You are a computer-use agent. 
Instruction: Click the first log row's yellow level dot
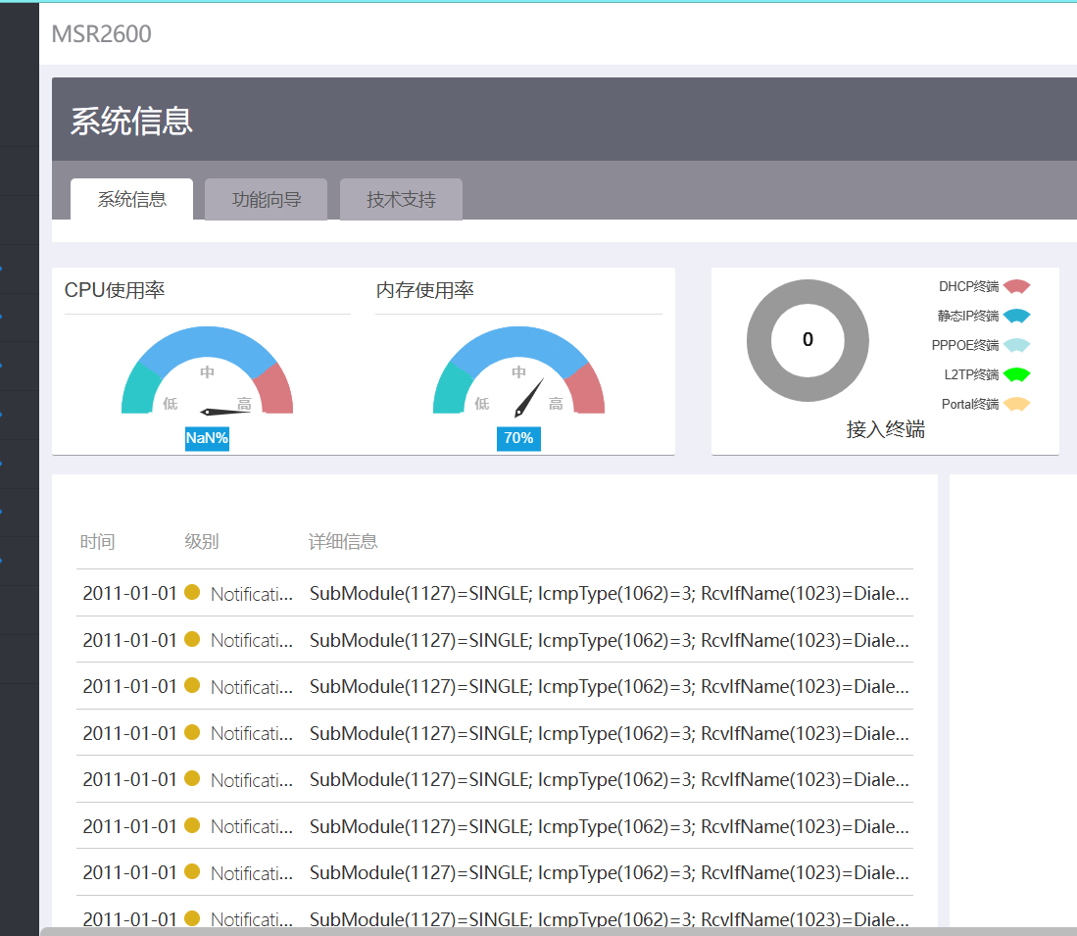point(192,592)
